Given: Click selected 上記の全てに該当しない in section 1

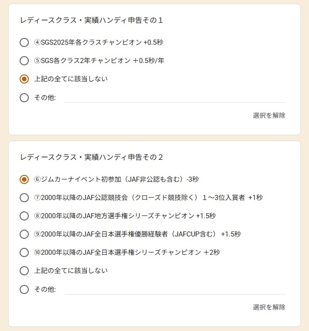Looking at the screenshot, I should [x=24, y=79].
